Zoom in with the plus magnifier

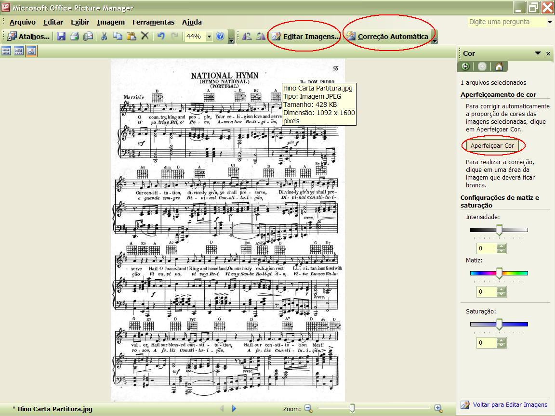pyautogui.click(x=438, y=408)
